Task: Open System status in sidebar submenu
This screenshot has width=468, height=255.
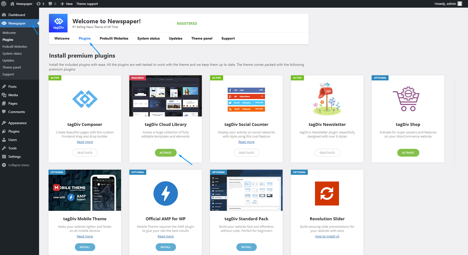Action: coord(12,54)
